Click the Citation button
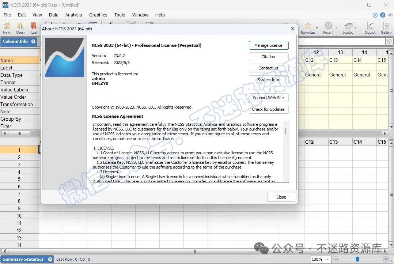Image resolution: width=394 pixels, height=264 pixels. [268, 57]
